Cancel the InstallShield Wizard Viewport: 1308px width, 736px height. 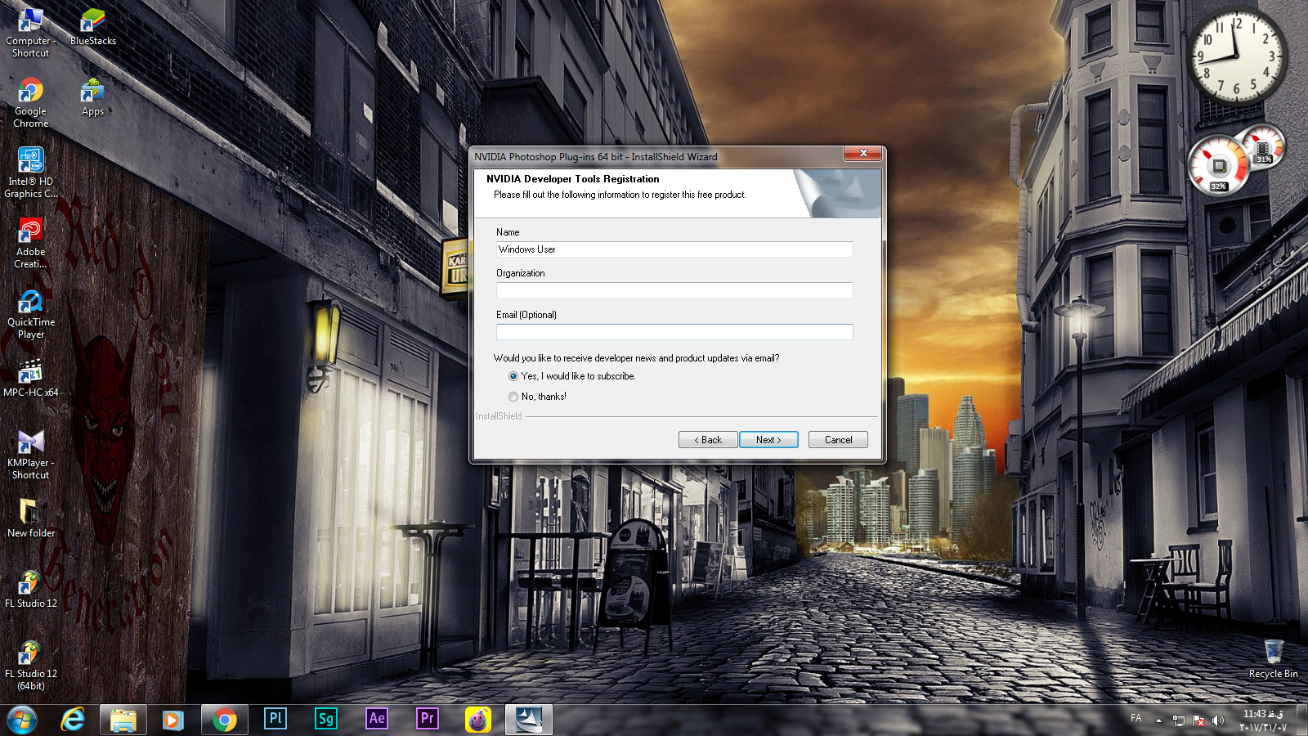(x=838, y=440)
